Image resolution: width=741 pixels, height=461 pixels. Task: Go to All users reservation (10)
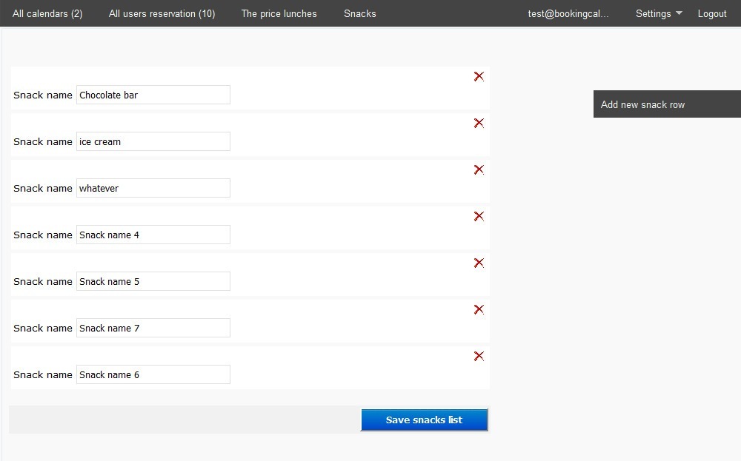click(162, 13)
